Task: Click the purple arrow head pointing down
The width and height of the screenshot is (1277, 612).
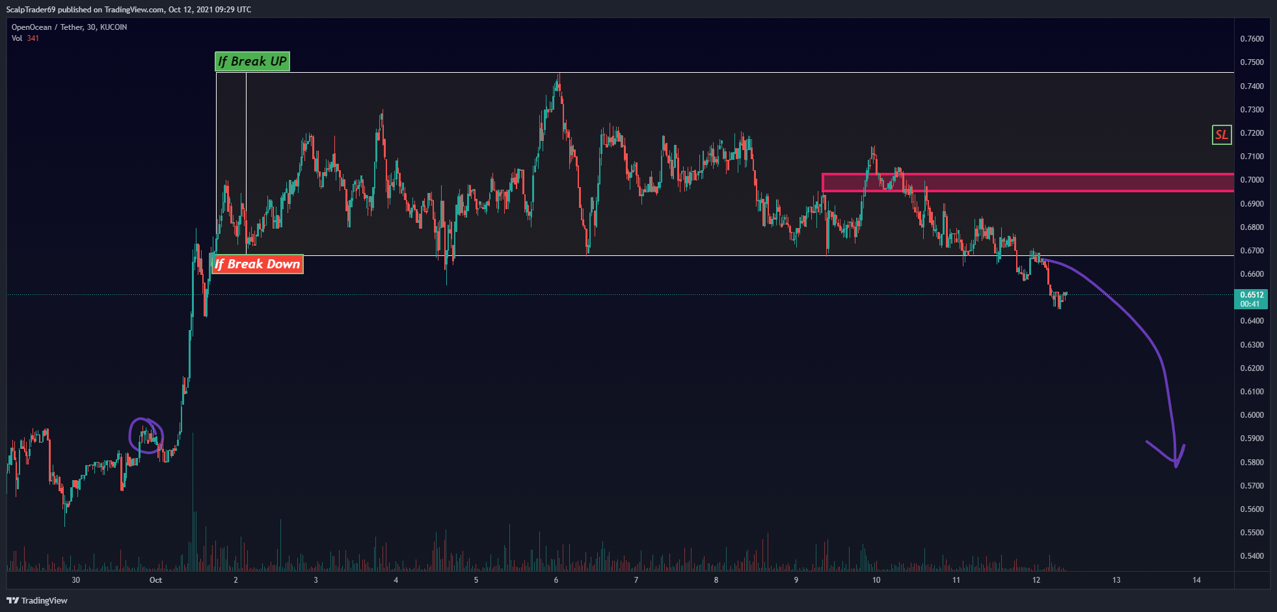Action: [1168, 455]
